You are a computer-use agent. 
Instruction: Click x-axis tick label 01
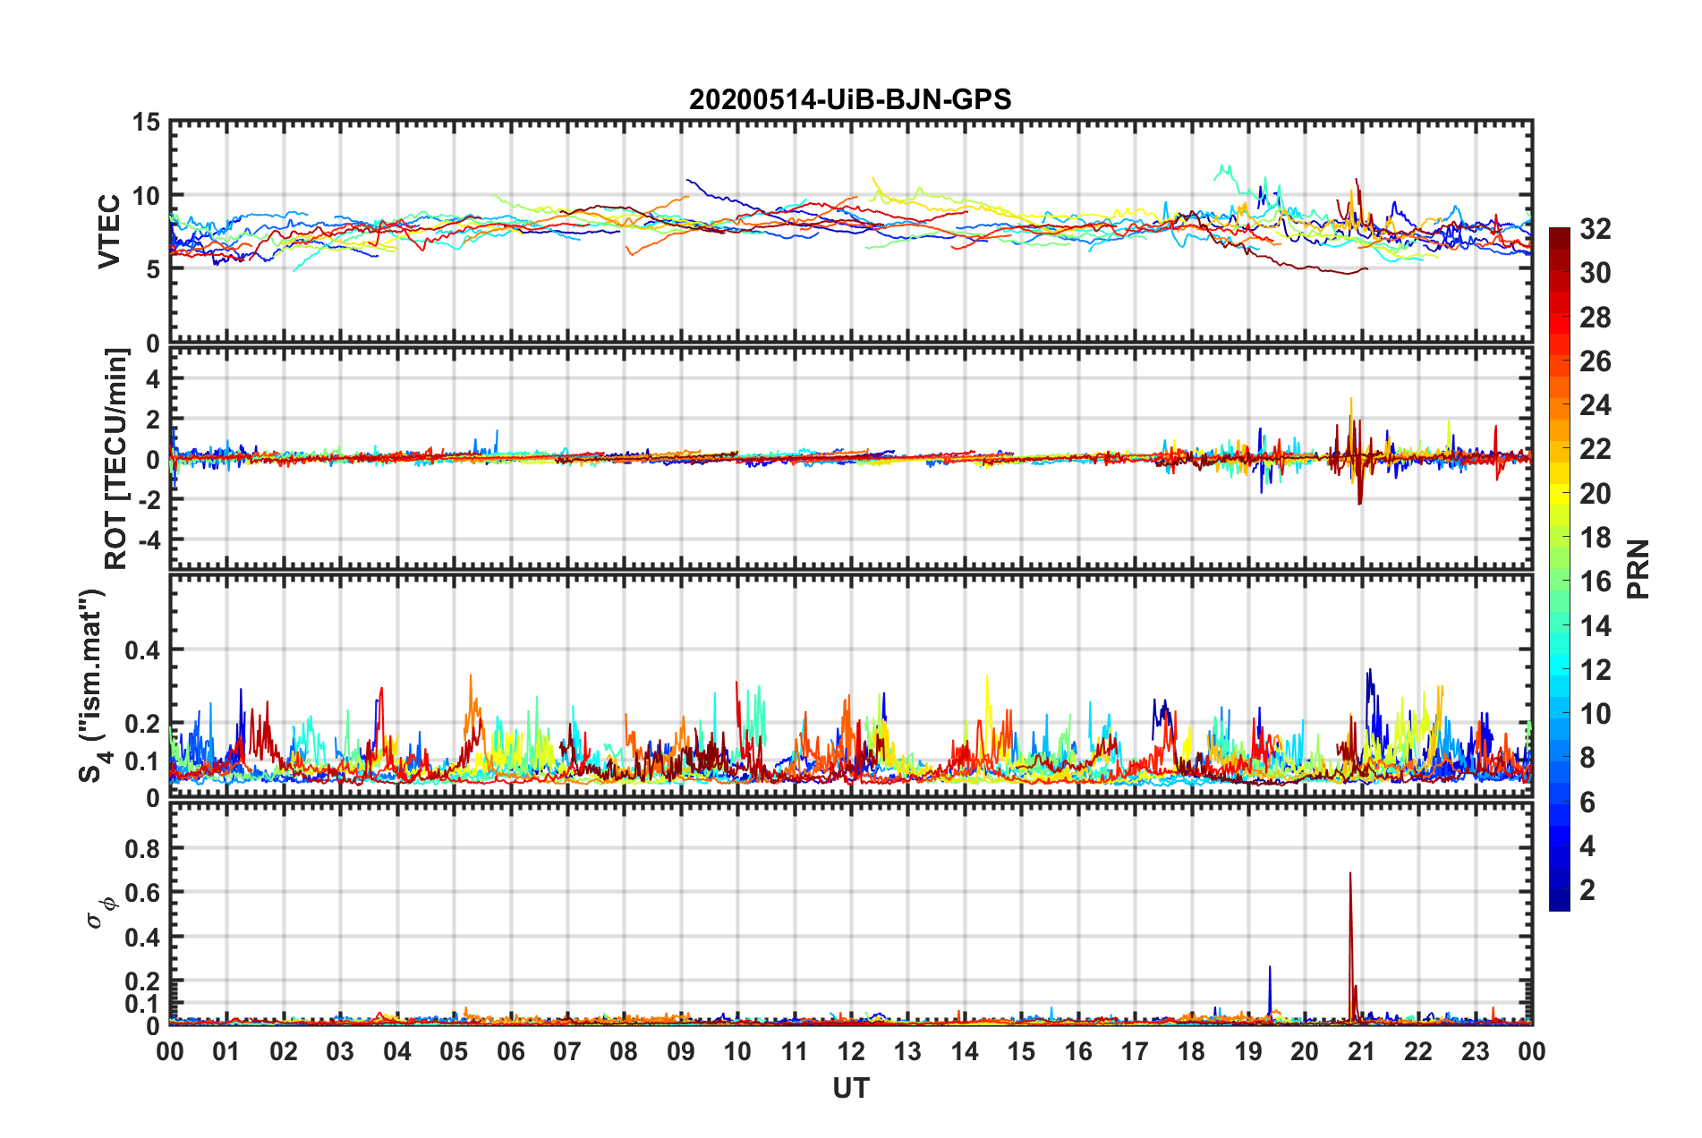point(226,1051)
